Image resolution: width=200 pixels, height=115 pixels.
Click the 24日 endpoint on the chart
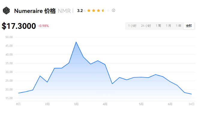point(191,94)
